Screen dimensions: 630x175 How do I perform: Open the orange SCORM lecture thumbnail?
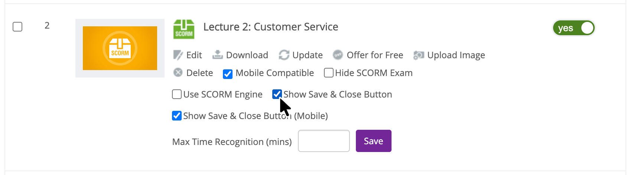pos(120,48)
